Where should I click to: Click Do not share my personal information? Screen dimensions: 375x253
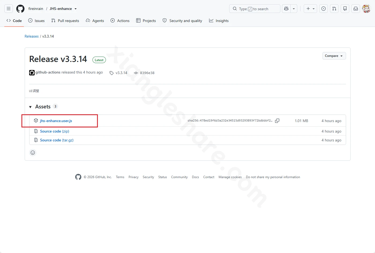(273, 177)
